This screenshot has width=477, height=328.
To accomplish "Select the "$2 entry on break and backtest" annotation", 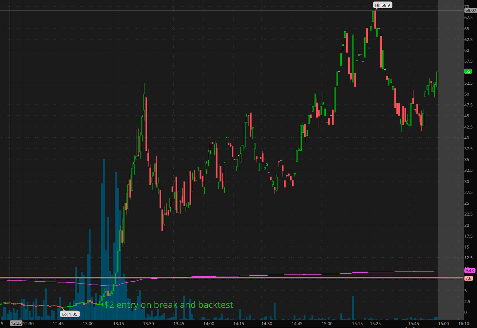I will pos(169,305).
